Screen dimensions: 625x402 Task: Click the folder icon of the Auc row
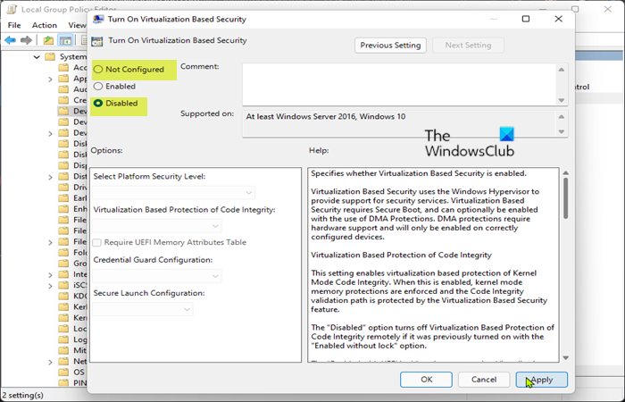(63, 89)
